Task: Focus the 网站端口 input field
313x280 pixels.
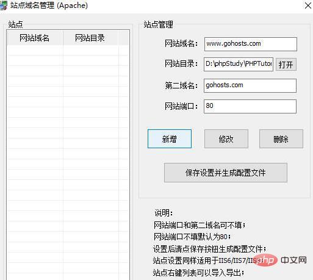Action: pos(250,106)
